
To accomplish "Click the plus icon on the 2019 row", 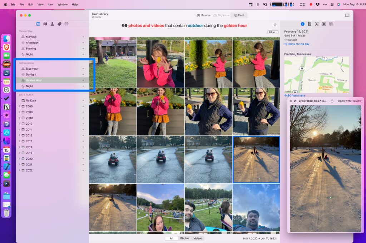I will click(x=83, y=153).
